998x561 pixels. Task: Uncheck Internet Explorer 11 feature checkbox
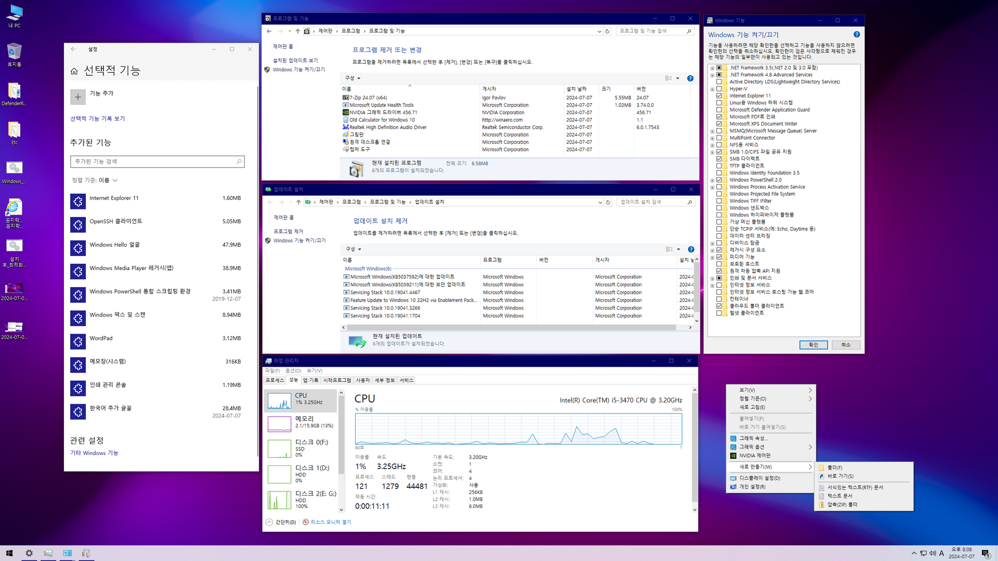tap(719, 96)
